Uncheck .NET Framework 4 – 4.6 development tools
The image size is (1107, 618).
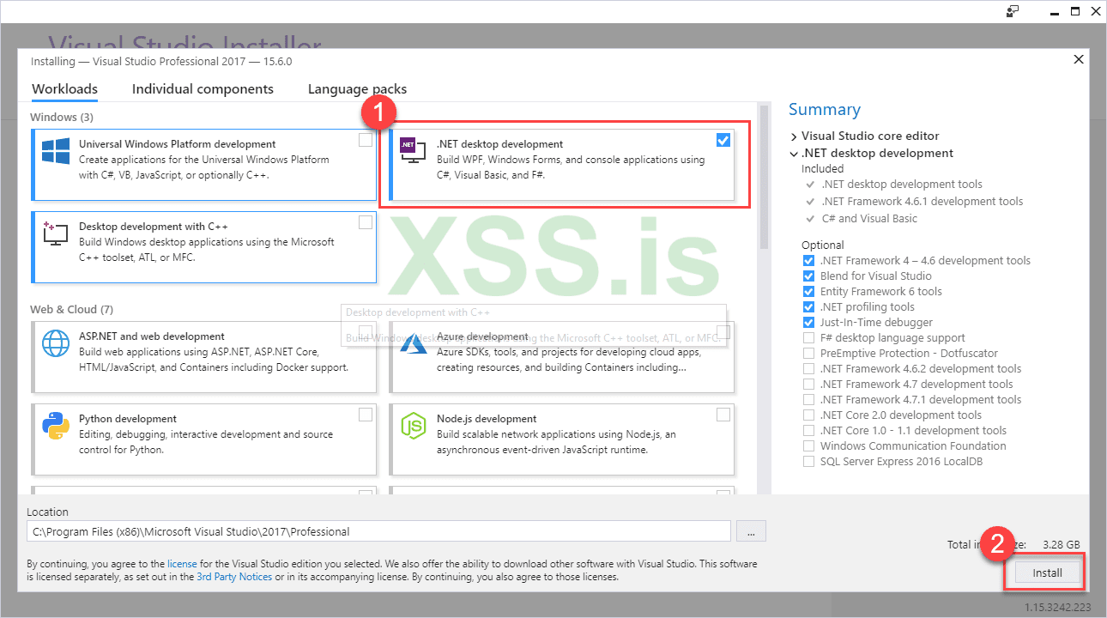(x=808, y=261)
